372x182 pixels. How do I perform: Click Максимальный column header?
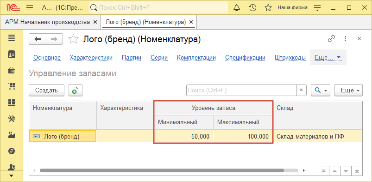(x=243, y=122)
